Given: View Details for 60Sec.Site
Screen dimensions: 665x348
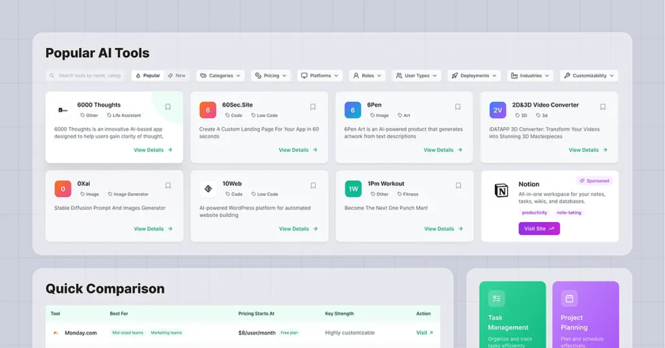Looking at the screenshot, I should 298,150.
